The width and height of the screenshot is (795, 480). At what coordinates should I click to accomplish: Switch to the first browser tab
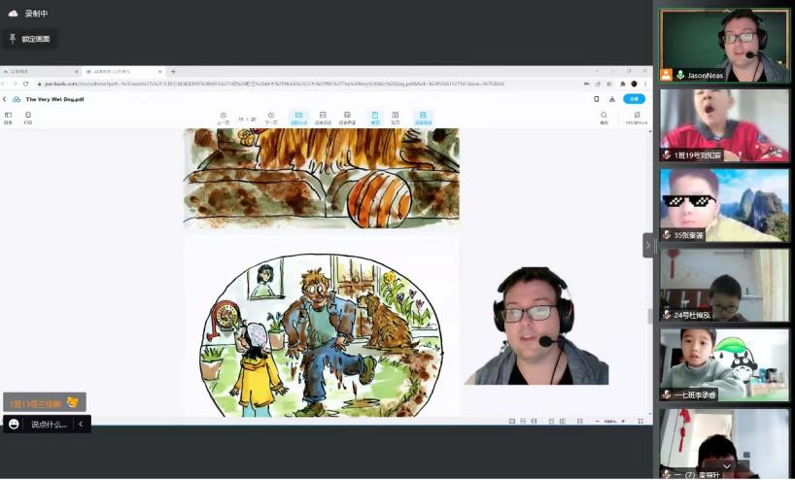(x=40, y=72)
